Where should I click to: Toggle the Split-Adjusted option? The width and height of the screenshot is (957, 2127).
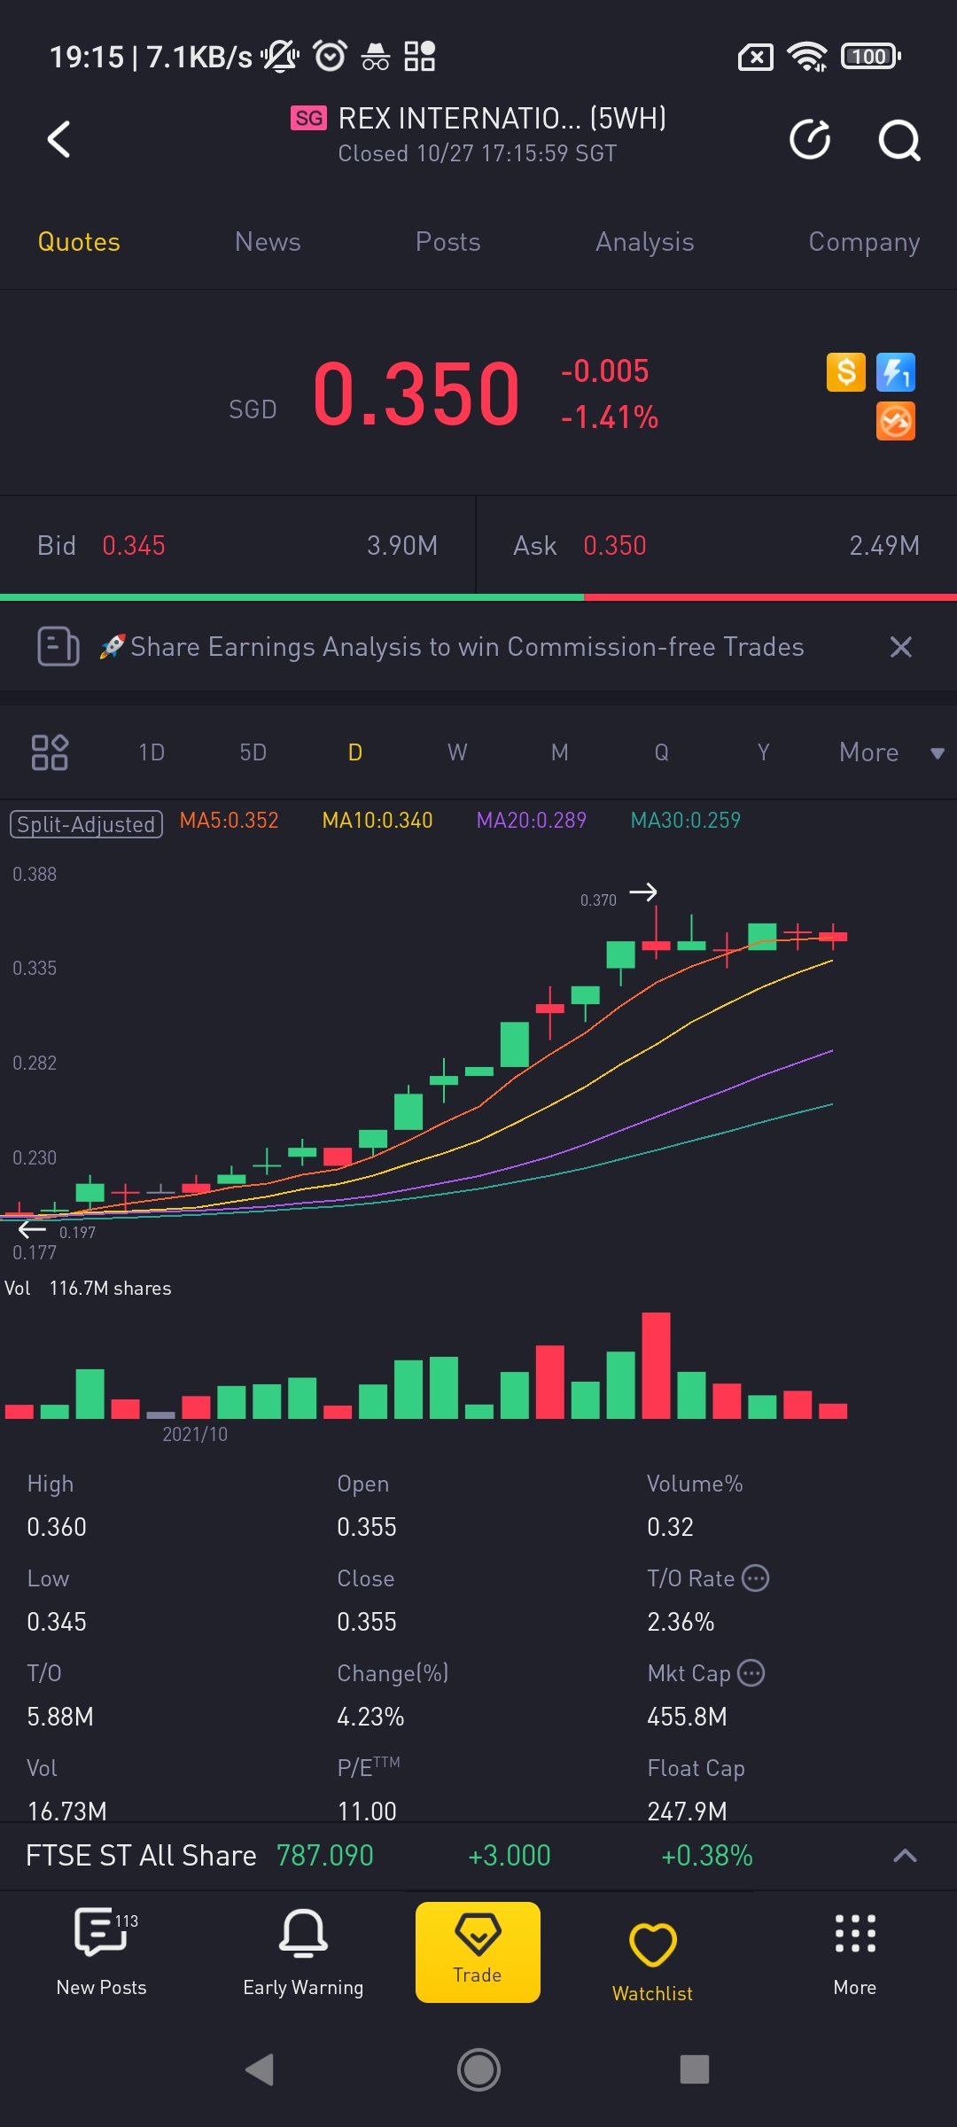(x=86, y=824)
